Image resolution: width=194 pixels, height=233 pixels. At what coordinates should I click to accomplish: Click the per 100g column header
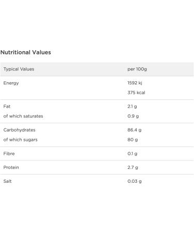click(x=137, y=69)
